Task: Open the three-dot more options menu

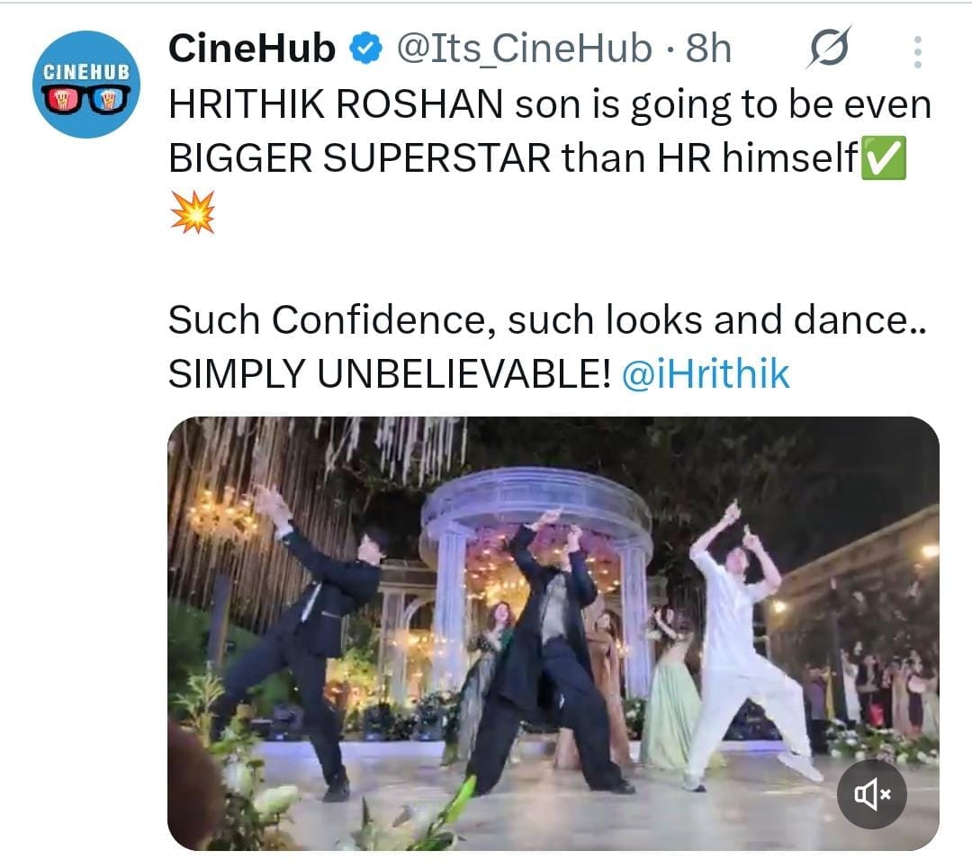Action: (x=917, y=51)
